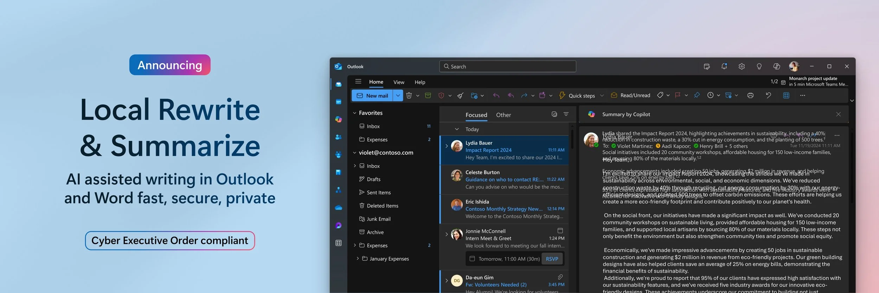This screenshot has height=293, width=879.
Task: Select the Focused inbox tab
Action: (476, 115)
